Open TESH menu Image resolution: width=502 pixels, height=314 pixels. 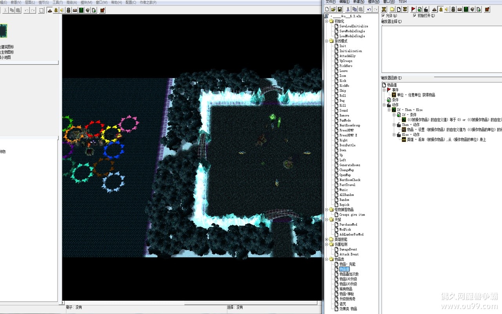click(403, 2)
